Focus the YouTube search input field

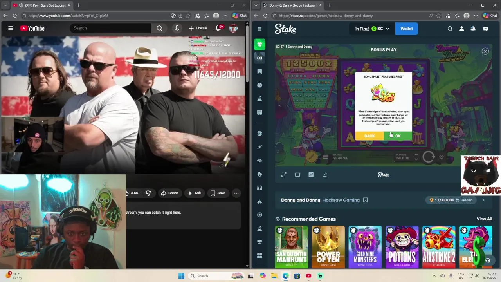tap(110, 28)
